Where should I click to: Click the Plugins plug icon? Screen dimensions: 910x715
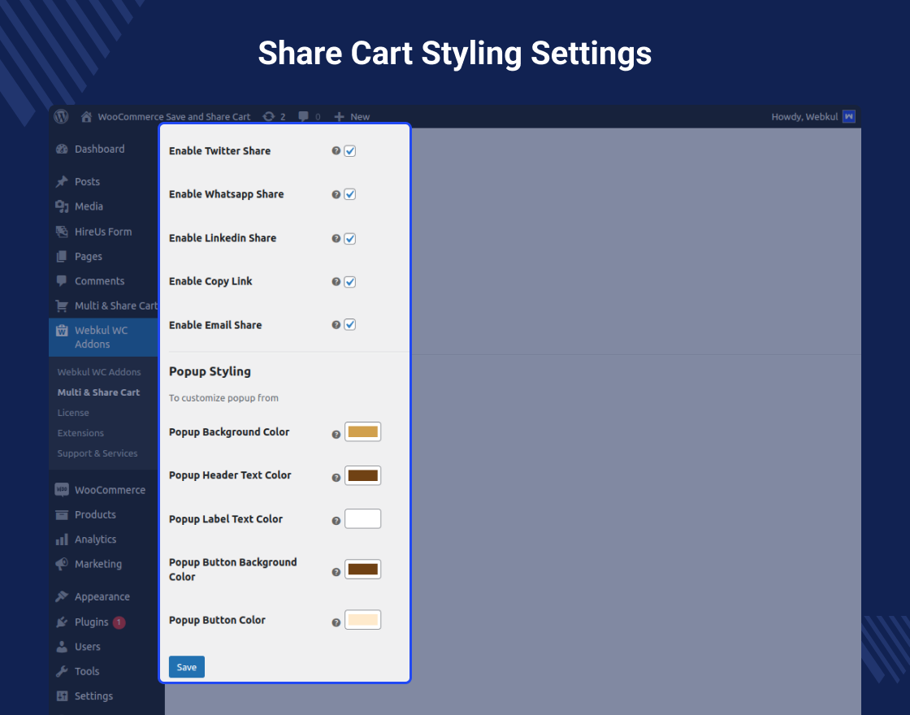click(62, 622)
